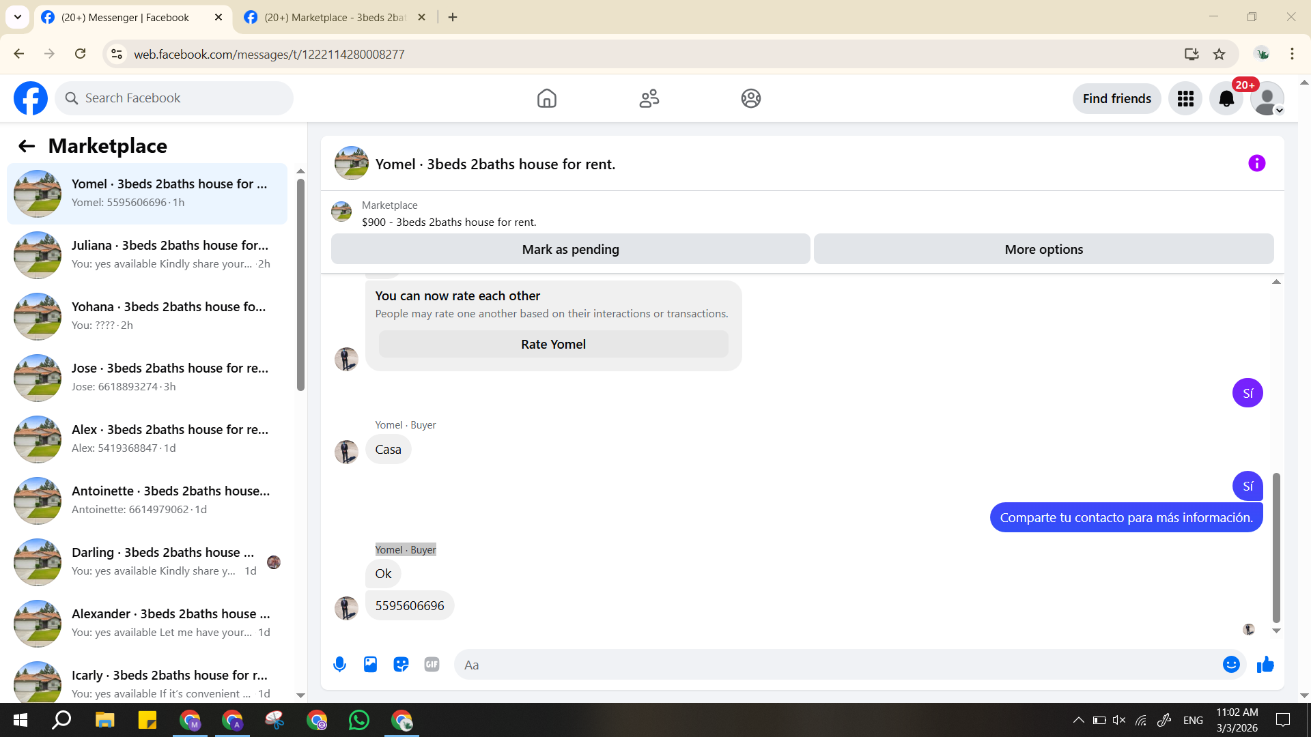This screenshot has width=1311, height=737.
Task: Click the chat messages scrollbar thumb
Action: 1276,547
